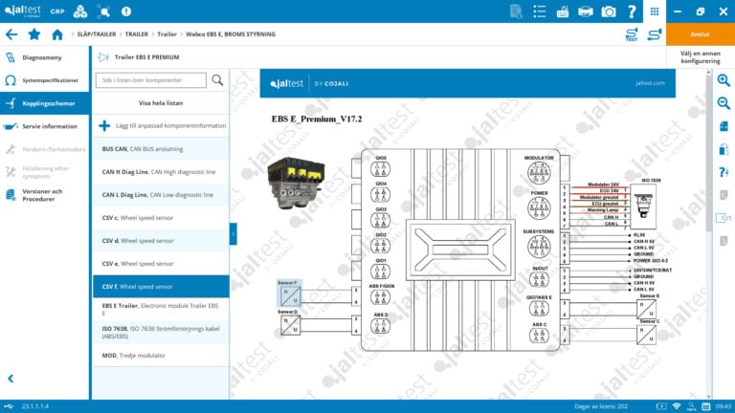
Task: Open the on-screen keyboard icon
Action: (563, 11)
